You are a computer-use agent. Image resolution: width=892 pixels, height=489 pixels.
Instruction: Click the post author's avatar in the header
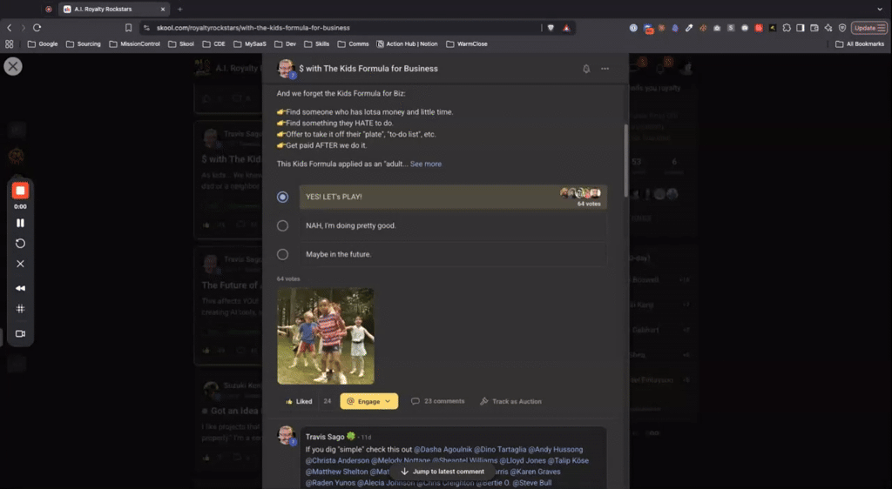click(x=286, y=69)
